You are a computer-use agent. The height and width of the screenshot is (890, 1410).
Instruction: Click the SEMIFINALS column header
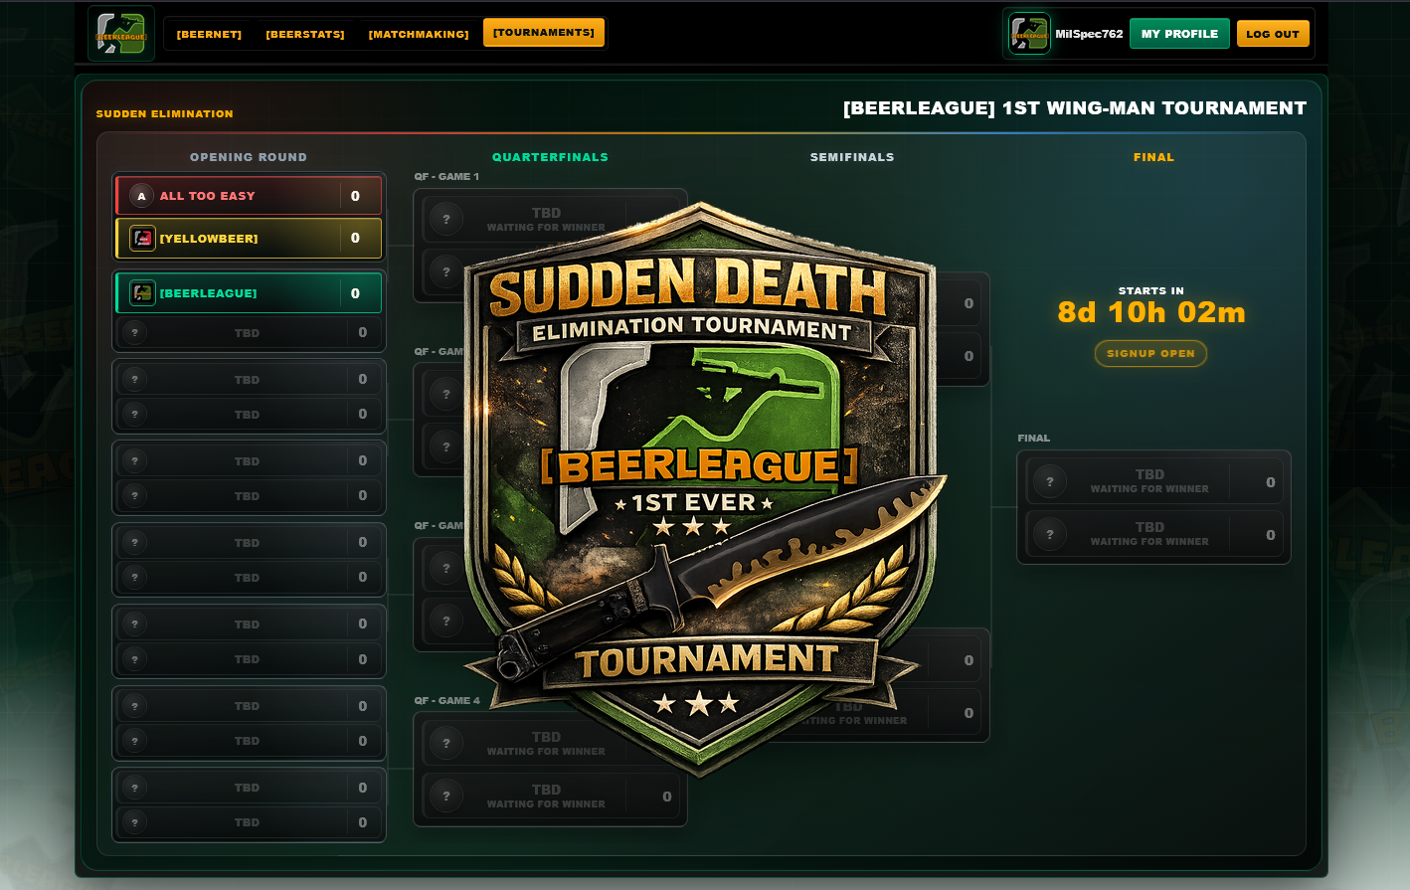coord(852,157)
